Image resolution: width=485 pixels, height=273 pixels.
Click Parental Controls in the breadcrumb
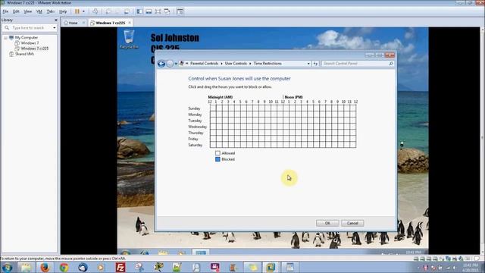204,64
